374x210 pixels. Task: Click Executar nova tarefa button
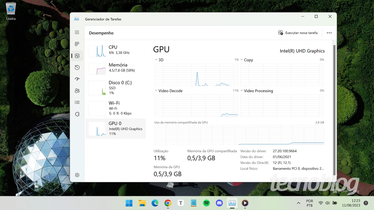pos(298,33)
